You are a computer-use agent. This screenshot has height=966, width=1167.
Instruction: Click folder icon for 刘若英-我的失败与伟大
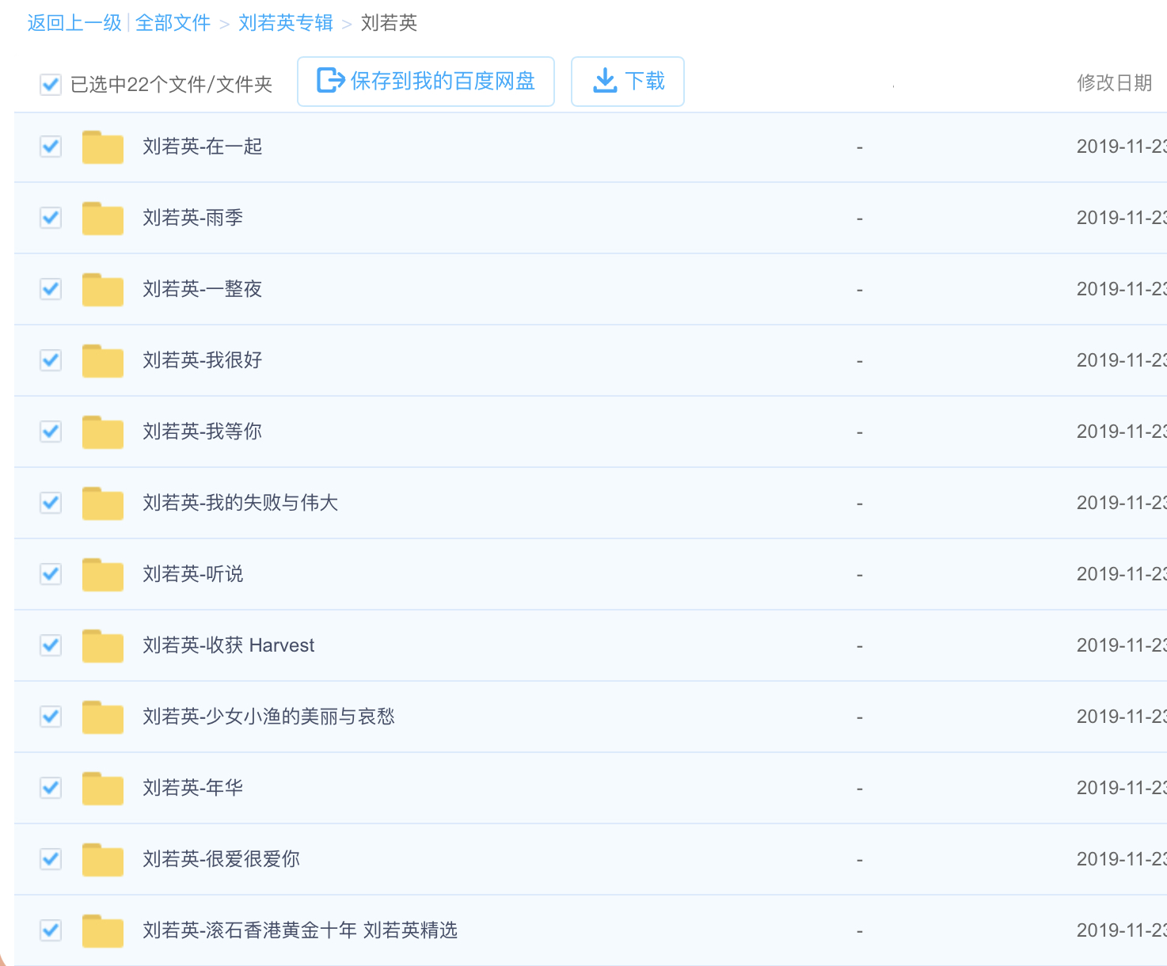[103, 504]
